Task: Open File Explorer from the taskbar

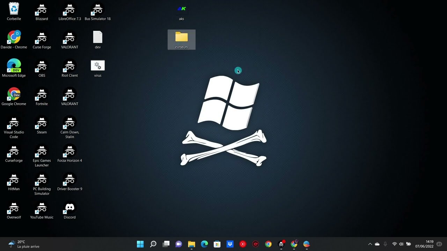Action: [191, 244]
